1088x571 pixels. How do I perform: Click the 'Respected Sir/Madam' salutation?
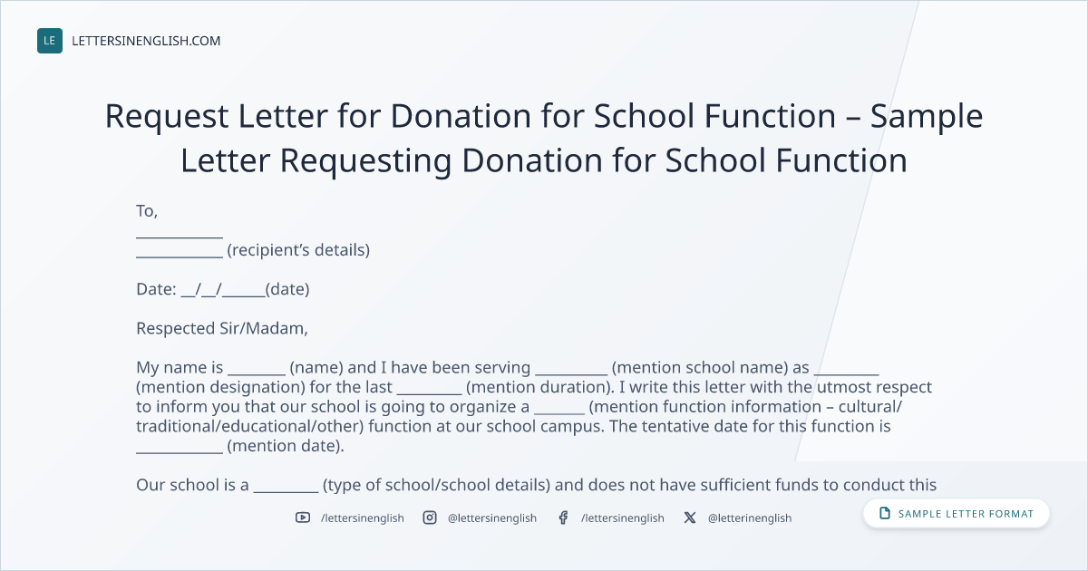222,328
